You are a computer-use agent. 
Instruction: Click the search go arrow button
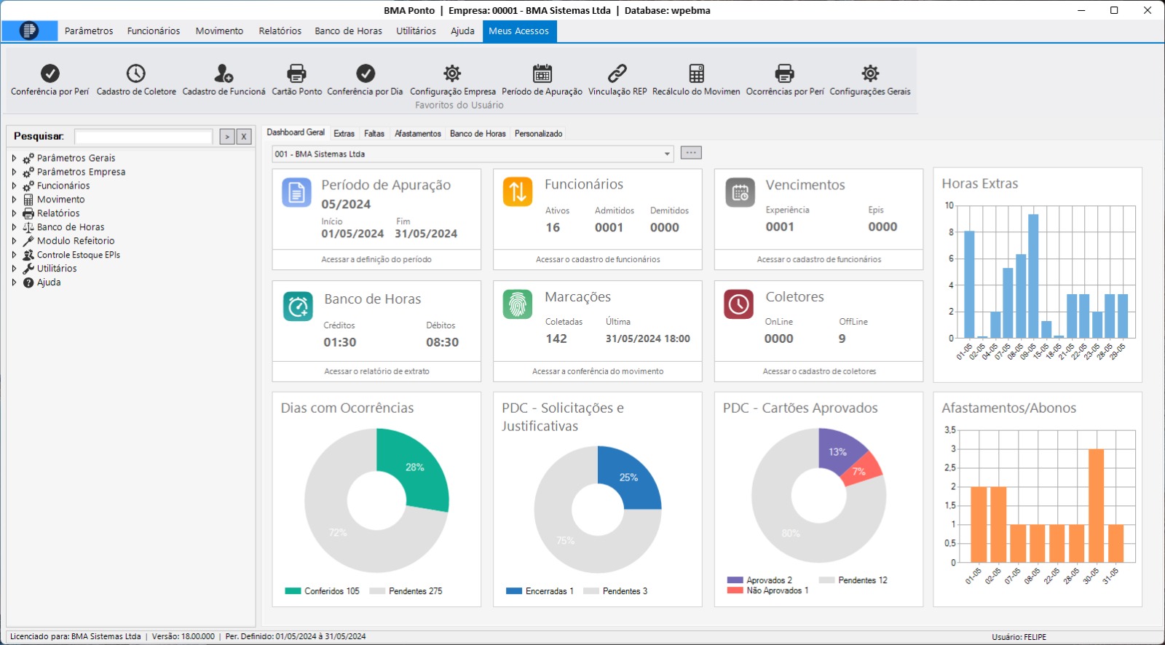(227, 137)
